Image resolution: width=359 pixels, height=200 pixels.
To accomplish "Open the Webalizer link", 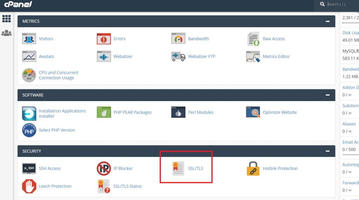I will click(123, 56).
